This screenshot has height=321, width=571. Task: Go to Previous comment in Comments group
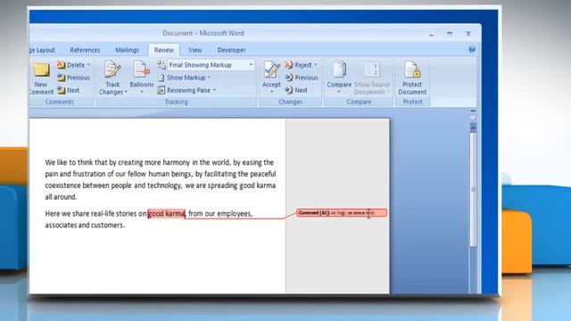(73, 78)
